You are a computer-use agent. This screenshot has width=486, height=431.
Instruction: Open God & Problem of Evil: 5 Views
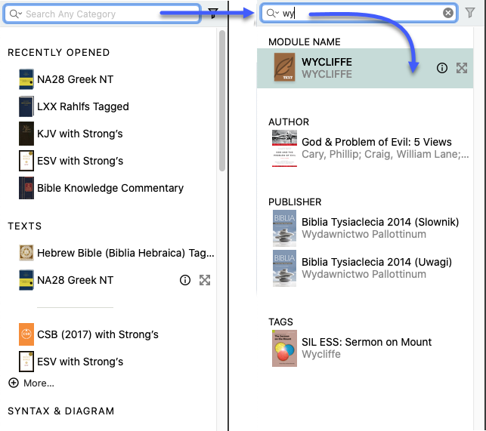click(x=376, y=142)
